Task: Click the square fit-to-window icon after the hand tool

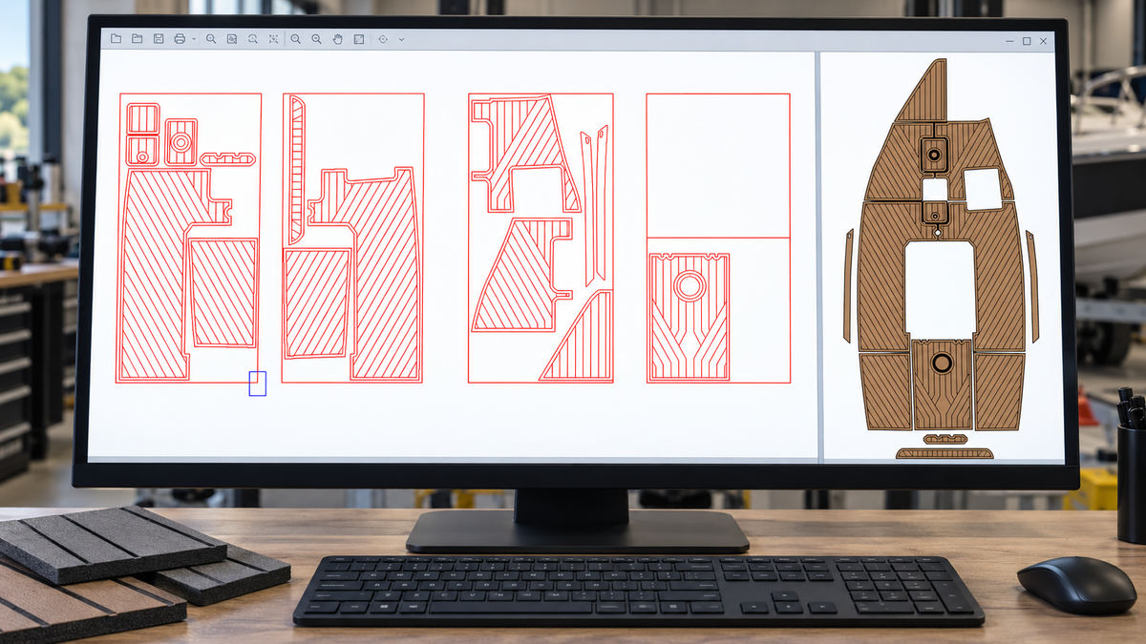Action: click(359, 39)
